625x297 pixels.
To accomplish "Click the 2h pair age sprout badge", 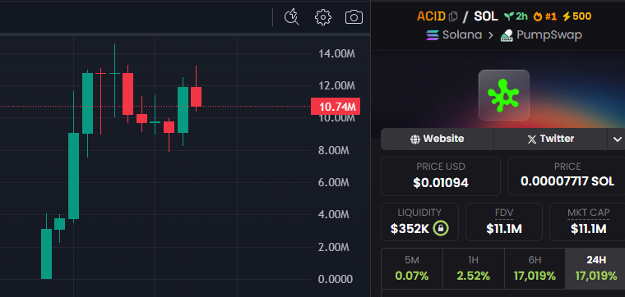I will click(516, 16).
